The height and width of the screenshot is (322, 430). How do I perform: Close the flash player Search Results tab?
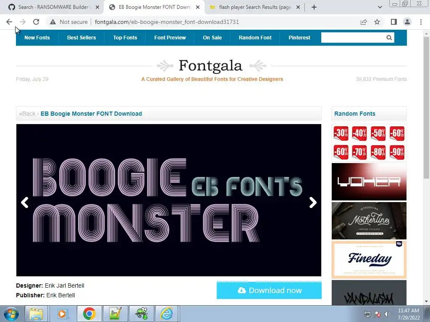[x=299, y=8]
